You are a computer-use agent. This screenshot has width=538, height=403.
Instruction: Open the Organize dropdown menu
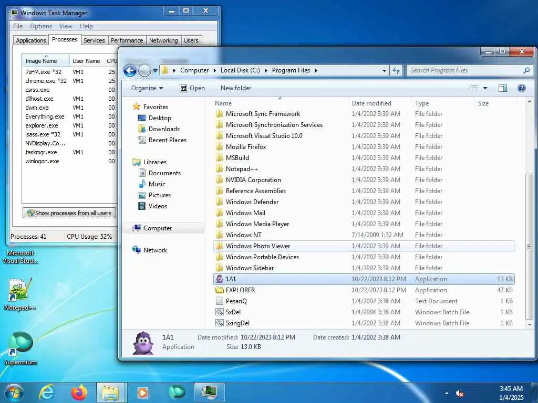click(147, 88)
